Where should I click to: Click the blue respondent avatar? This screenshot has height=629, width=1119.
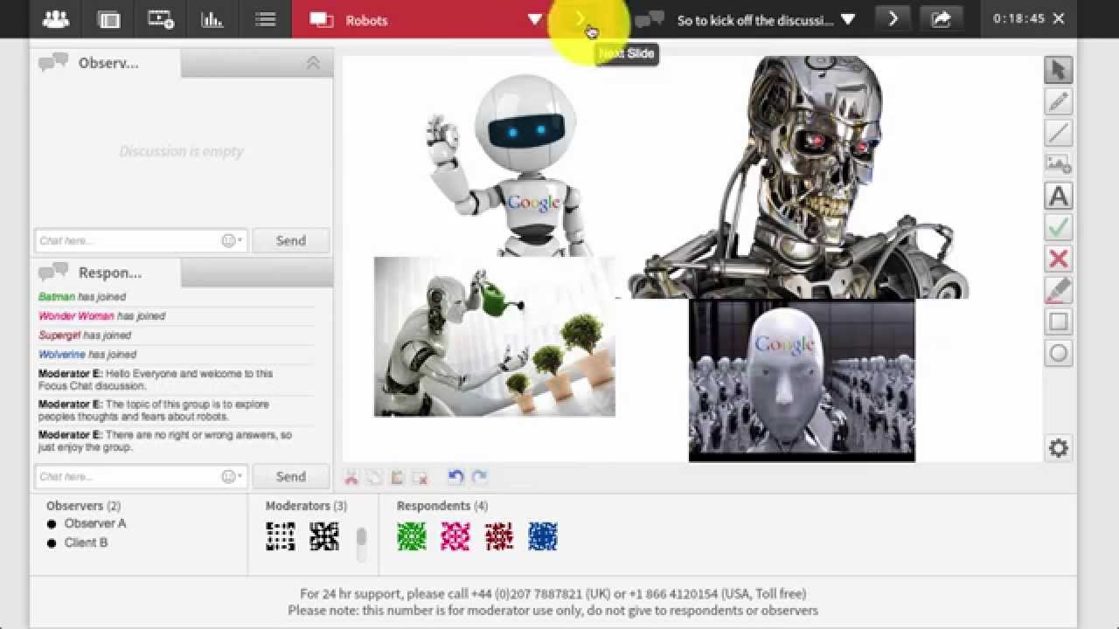pyautogui.click(x=543, y=536)
